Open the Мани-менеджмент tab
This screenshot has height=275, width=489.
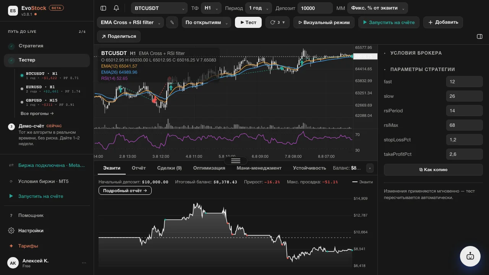click(259, 168)
